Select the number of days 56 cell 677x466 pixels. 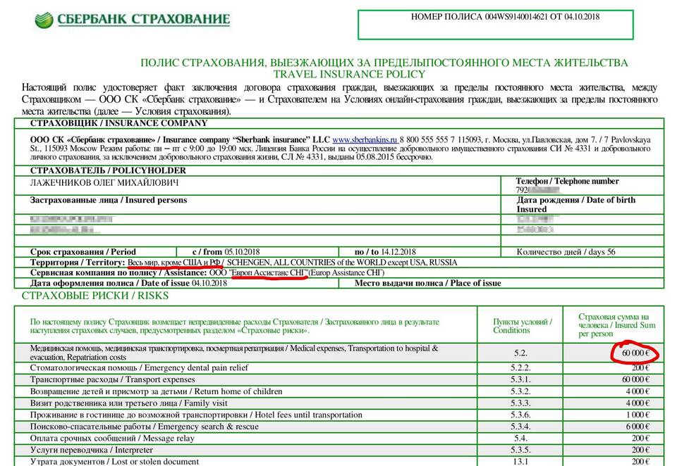566,251
